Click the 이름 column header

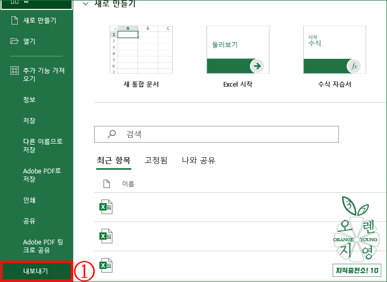coord(128,184)
